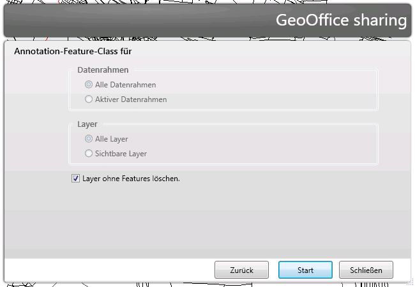The image size is (415, 287).
Task: Click the Datenrahmen group header label
Action: tap(103, 70)
